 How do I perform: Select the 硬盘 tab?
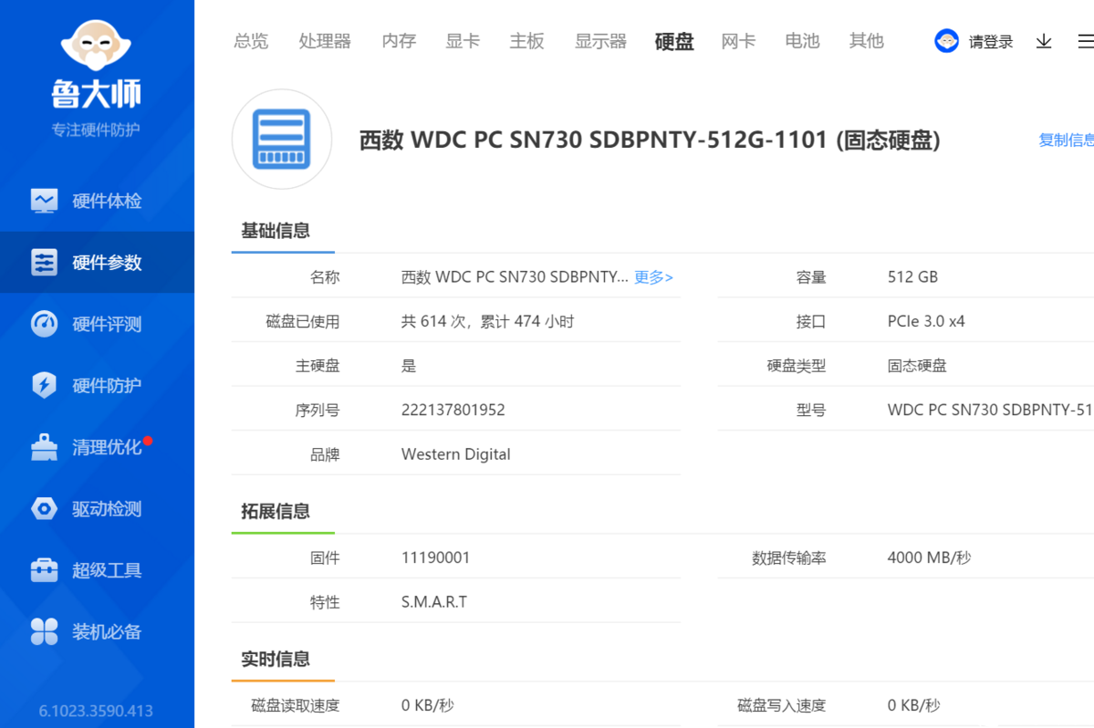pyautogui.click(x=674, y=41)
